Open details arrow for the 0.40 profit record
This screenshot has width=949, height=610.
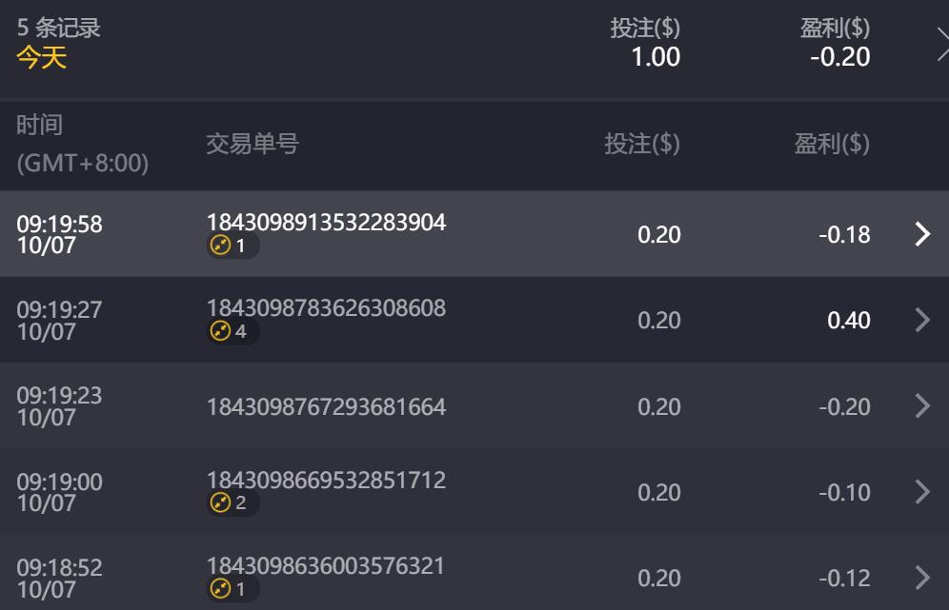(921, 320)
